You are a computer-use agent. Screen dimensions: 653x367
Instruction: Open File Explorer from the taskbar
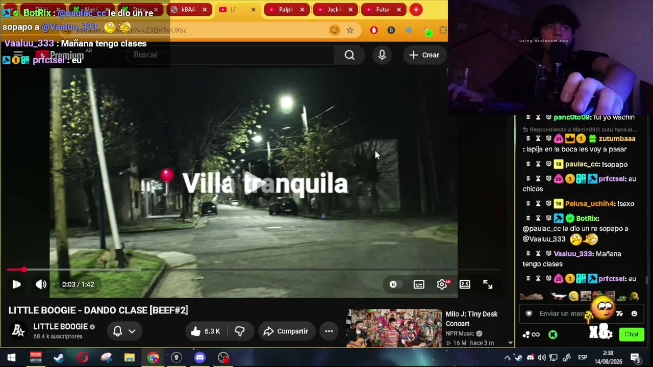[x=130, y=357]
